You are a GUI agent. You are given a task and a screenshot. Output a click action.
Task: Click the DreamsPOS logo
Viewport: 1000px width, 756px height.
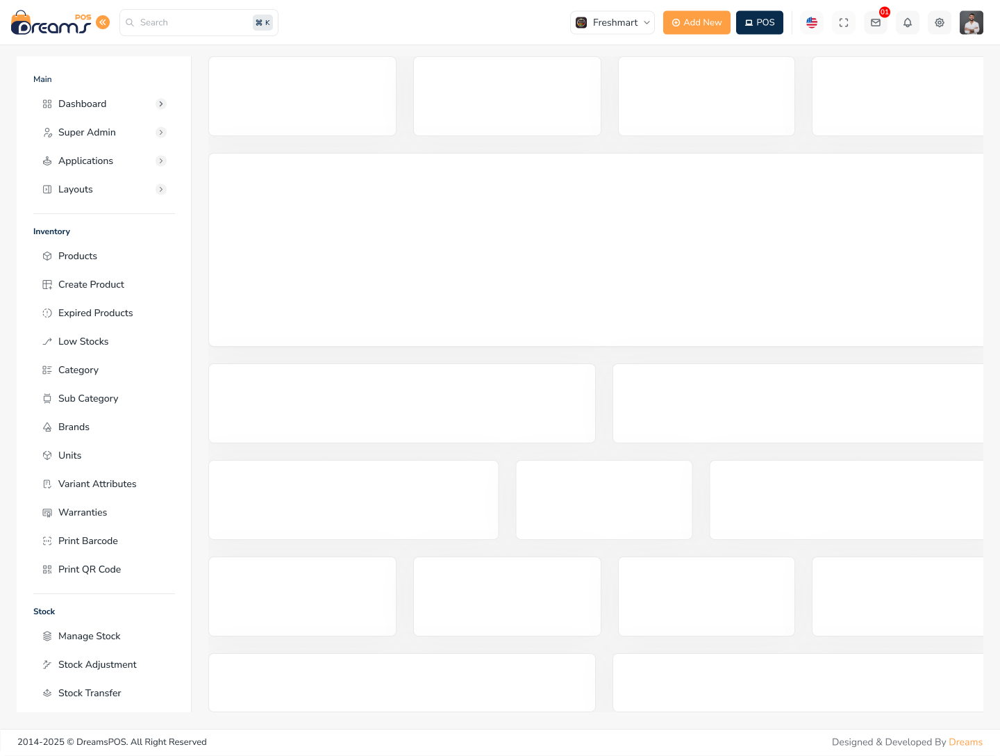point(51,23)
